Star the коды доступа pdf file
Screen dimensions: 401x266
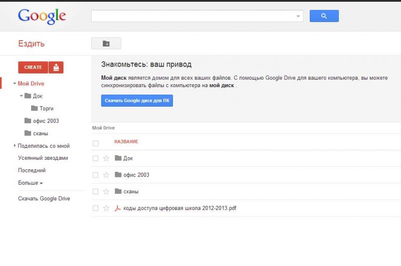[106, 208]
